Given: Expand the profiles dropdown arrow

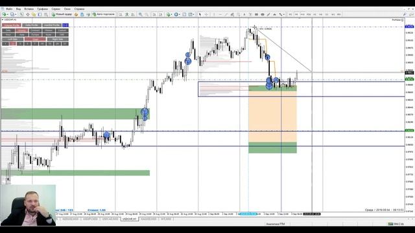Looking at the screenshot, I should pyautogui.click(x=16, y=14).
